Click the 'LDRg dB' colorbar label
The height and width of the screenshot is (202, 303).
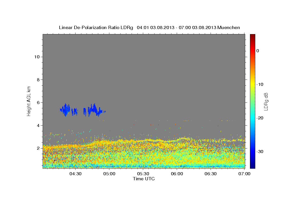[266, 102]
